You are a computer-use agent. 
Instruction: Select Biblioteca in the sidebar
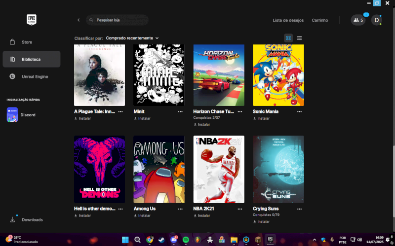click(32, 59)
